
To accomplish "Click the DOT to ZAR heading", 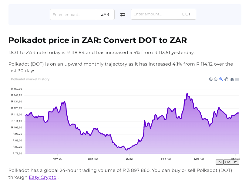I will tap(98, 40).
